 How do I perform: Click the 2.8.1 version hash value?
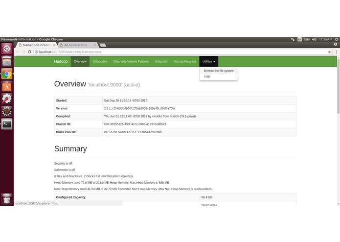coord(139,108)
